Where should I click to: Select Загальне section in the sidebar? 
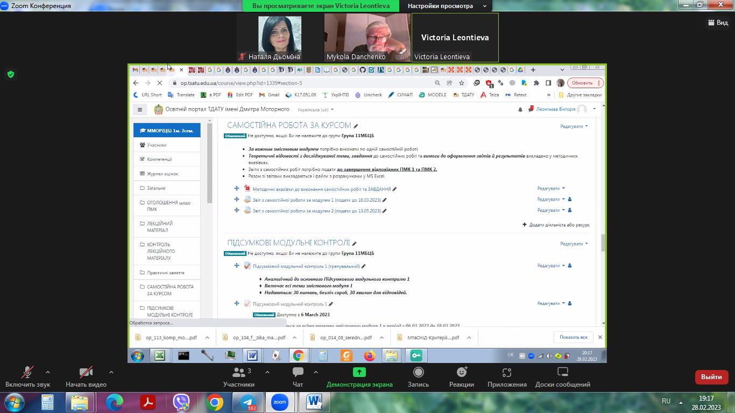click(x=167, y=188)
